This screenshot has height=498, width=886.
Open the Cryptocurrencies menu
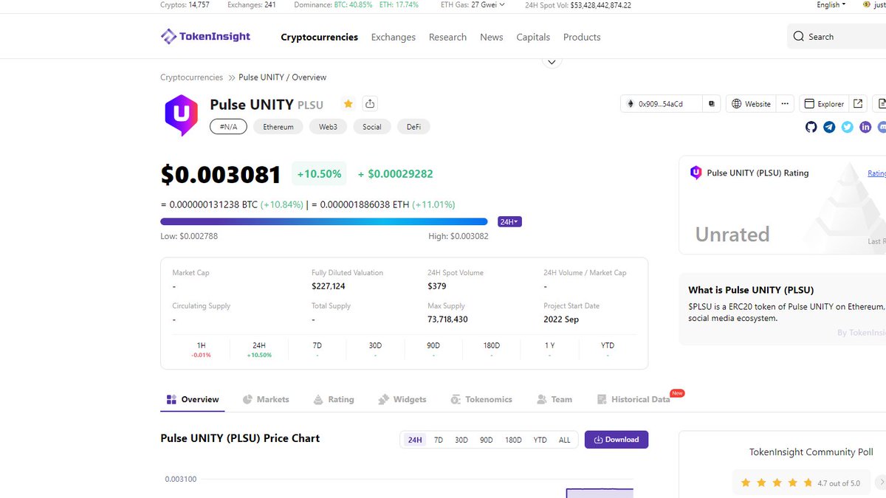(x=320, y=37)
